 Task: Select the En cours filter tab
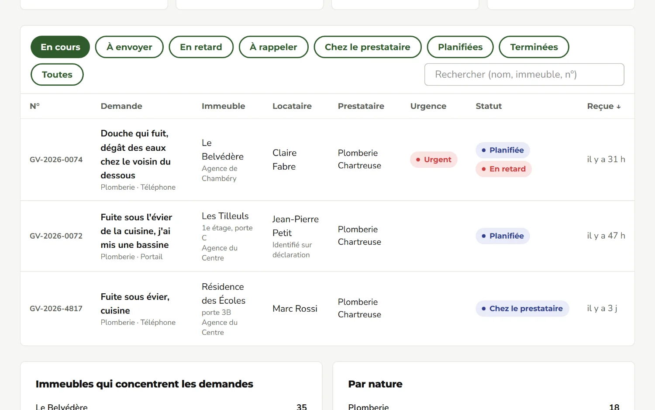(x=60, y=47)
